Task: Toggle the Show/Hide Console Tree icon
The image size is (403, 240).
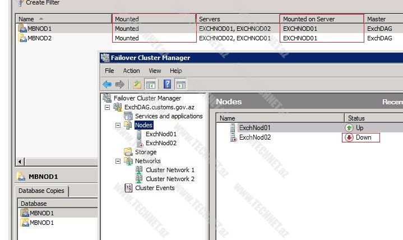Action: pyautogui.click(x=150, y=84)
